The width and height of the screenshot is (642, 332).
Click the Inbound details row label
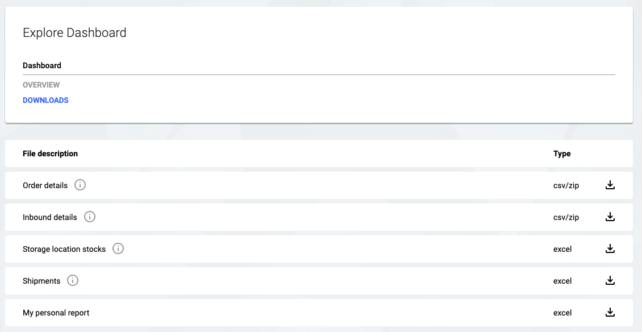(x=49, y=217)
